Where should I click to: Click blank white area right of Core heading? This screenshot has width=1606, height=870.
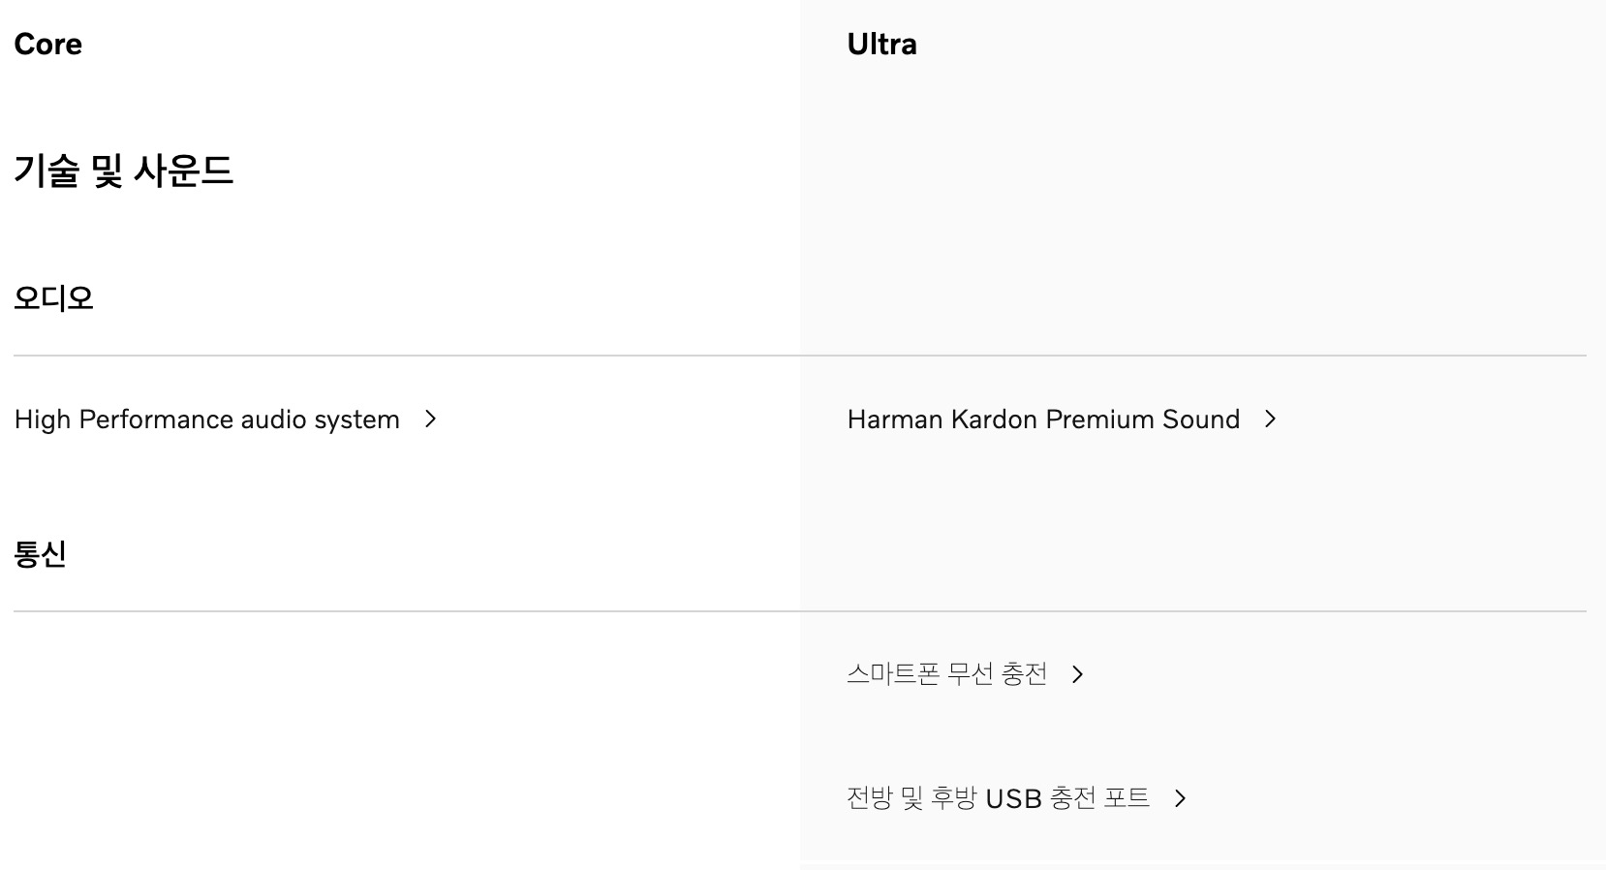(x=436, y=45)
